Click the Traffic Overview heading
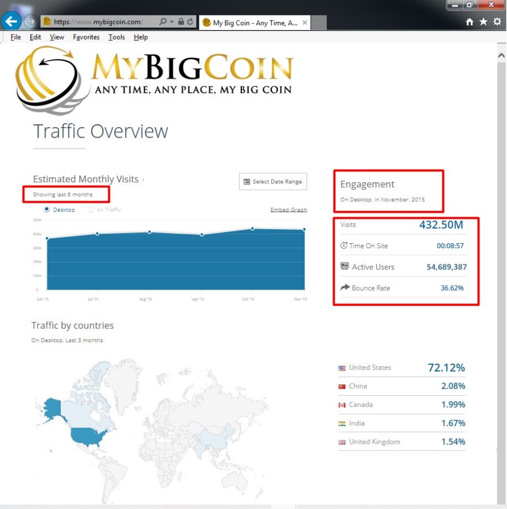507x509 pixels. coord(101,131)
